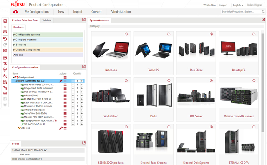Select the X86 Server category tile
This screenshot has width=267, height=165.
tap(196, 100)
